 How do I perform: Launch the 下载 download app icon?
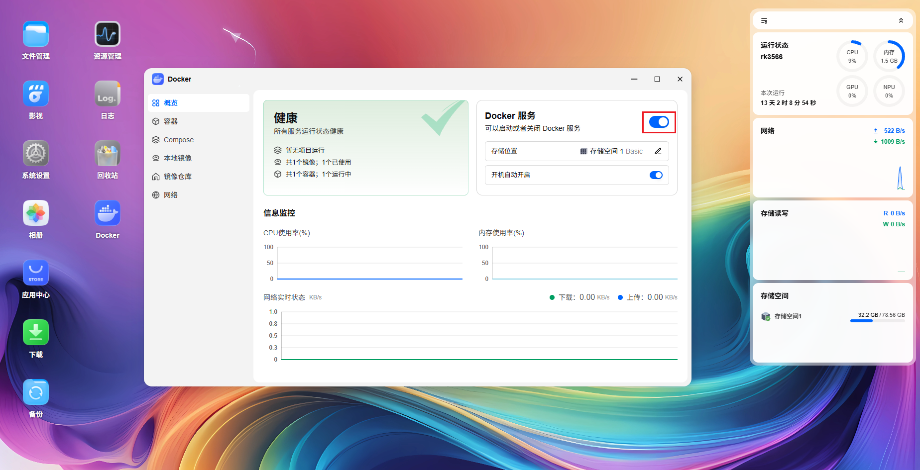36,333
